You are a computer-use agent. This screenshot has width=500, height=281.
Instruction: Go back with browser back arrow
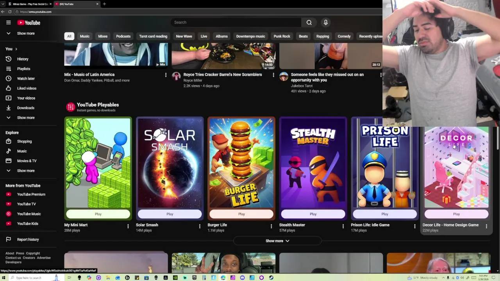point(3,12)
